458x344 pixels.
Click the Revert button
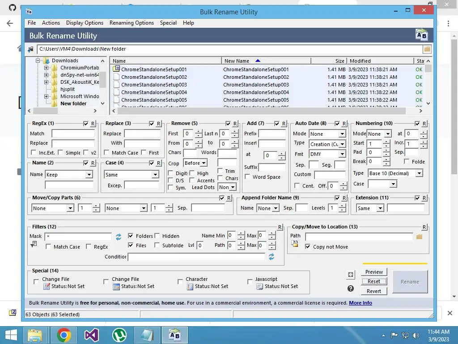(374, 291)
